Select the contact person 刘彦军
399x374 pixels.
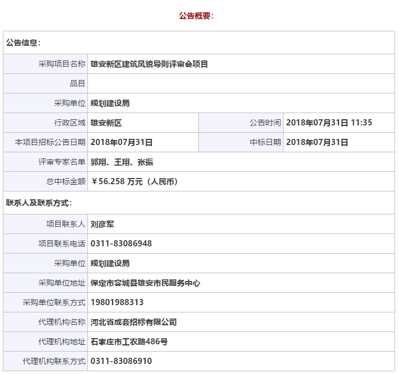point(103,224)
